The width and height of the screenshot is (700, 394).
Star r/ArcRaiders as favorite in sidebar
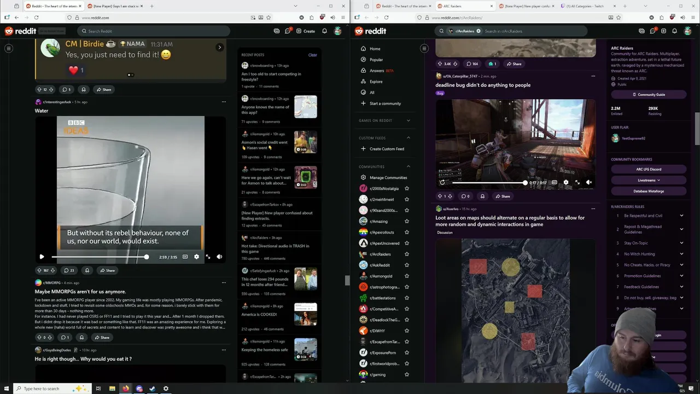pos(406,254)
